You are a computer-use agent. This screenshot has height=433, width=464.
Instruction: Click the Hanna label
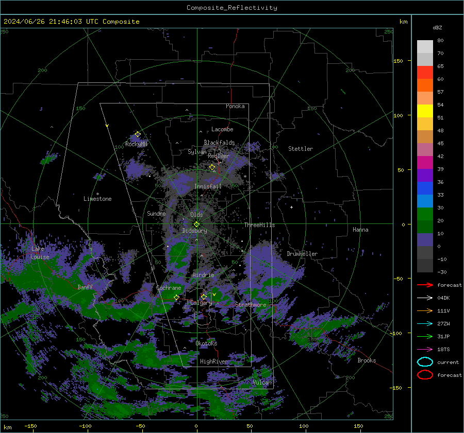[360, 230]
